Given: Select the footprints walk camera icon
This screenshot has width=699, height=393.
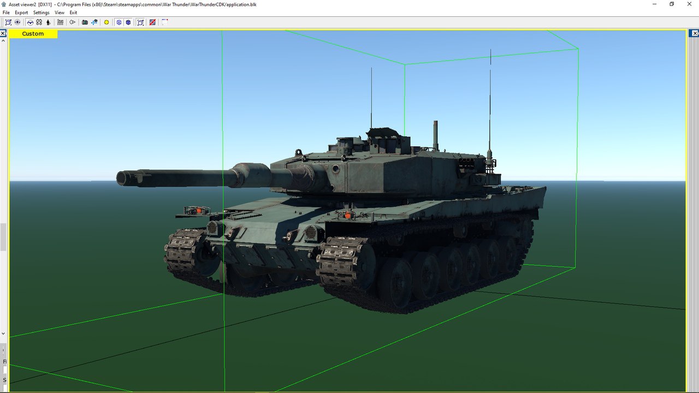Looking at the screenshot, I should [39, 22].
